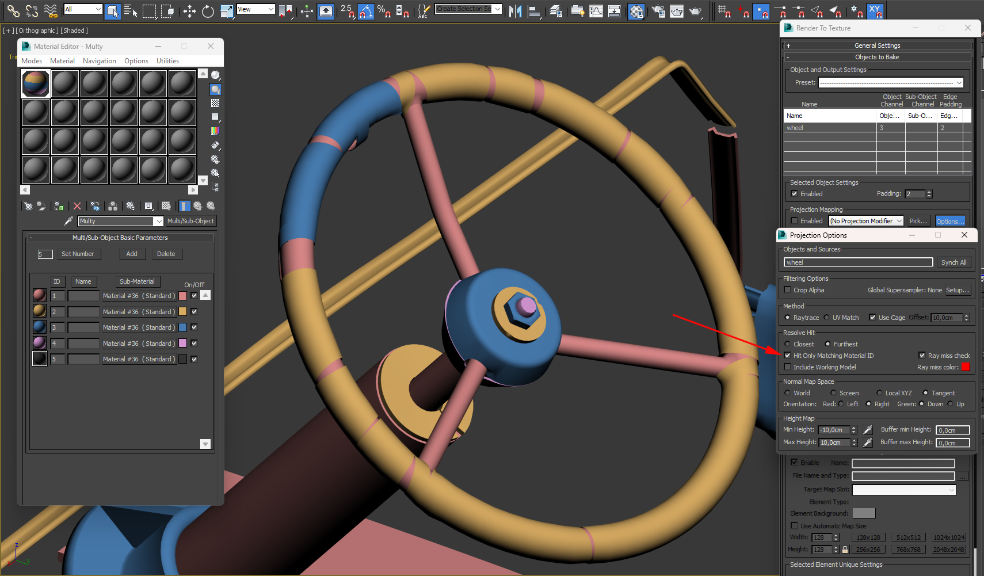Open the Curve Editor from toolbar
The width and height of the screenshot is (984, 576).
pos(596,11)
